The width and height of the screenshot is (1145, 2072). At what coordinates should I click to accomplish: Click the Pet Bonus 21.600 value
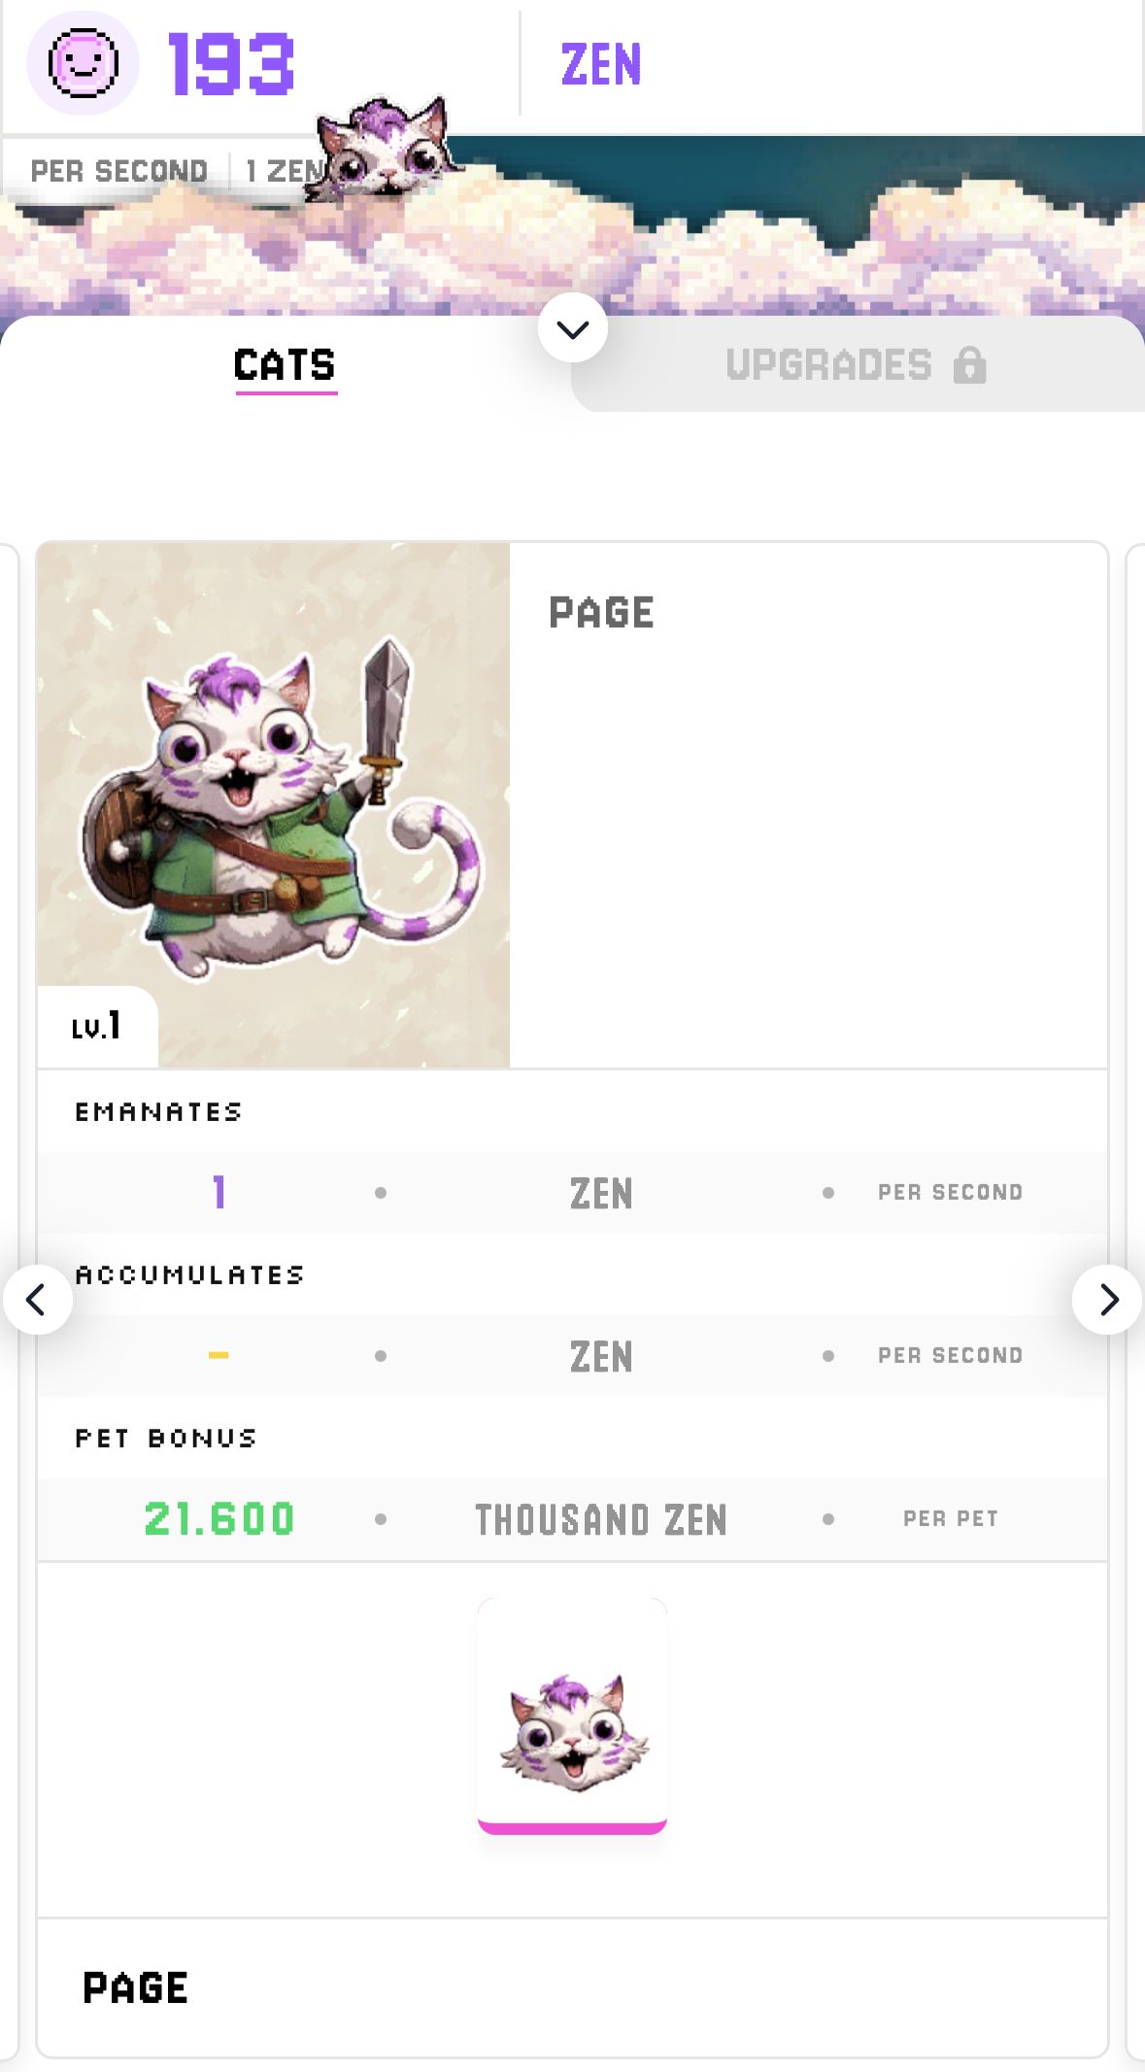click(219, 1519)
